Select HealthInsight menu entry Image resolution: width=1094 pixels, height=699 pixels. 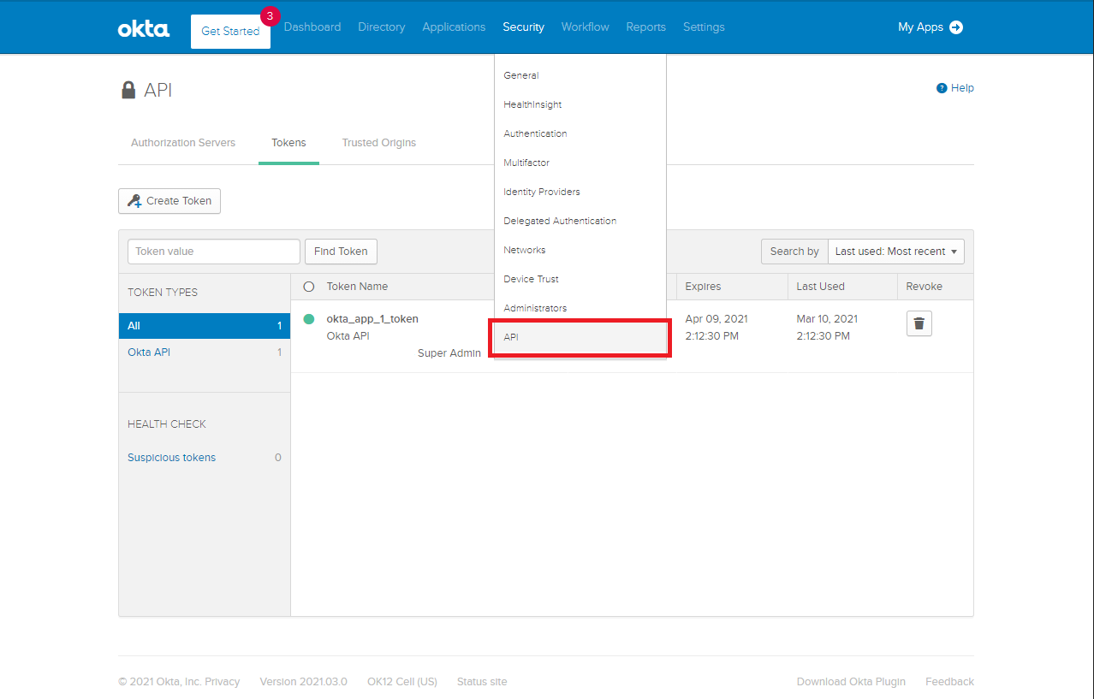point(580,104)
